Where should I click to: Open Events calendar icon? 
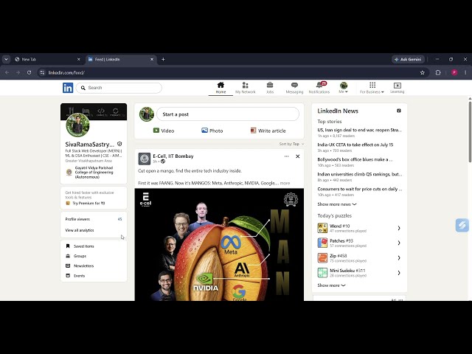pos(68,275)
